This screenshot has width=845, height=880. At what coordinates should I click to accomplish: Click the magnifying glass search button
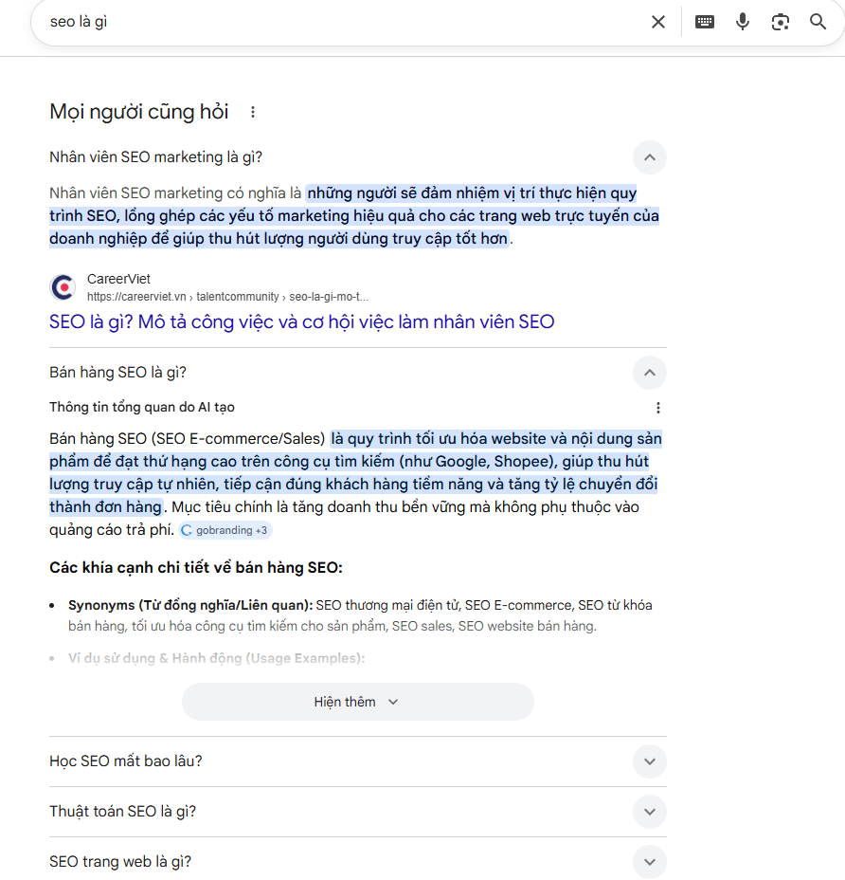pyautogui.click(x=818, y=22)
